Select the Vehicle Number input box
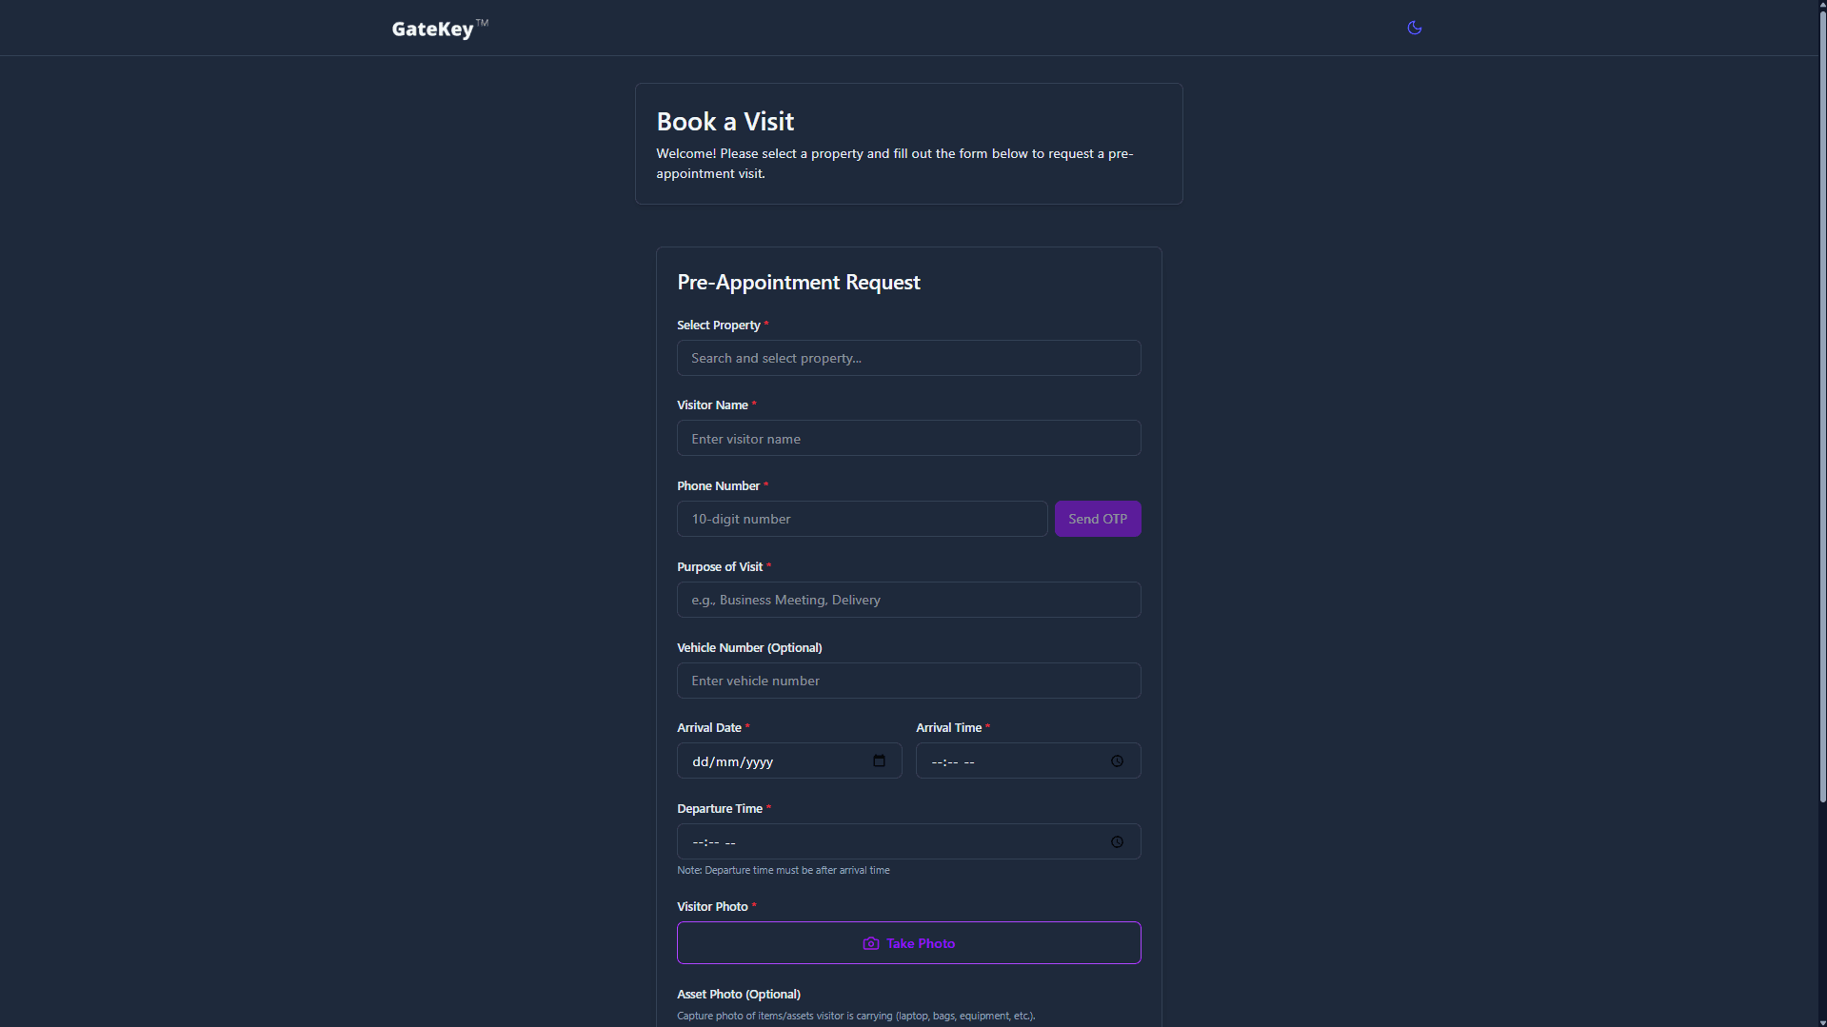Screen dimensions: 1827x1027 point(908,681)
